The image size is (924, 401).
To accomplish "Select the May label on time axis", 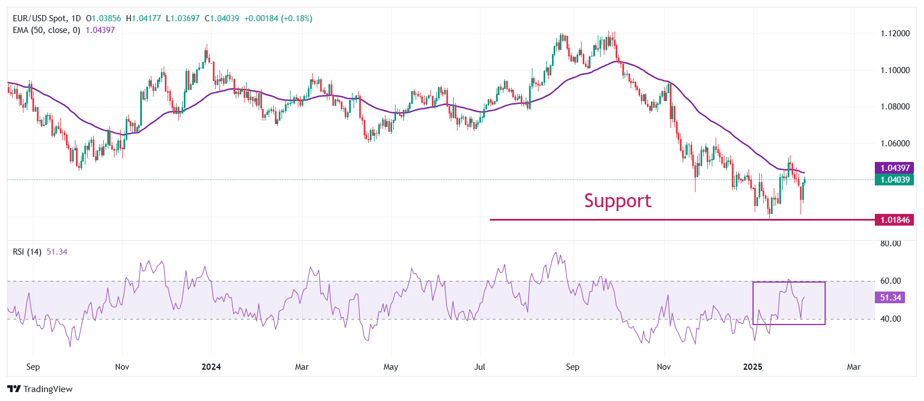I will pos(390,367).
